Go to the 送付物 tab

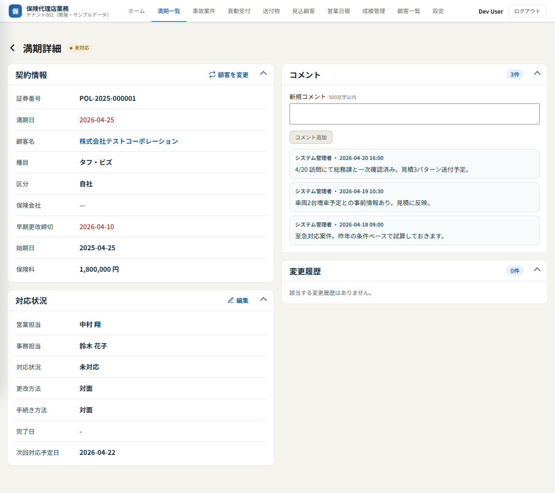(271, 11)
